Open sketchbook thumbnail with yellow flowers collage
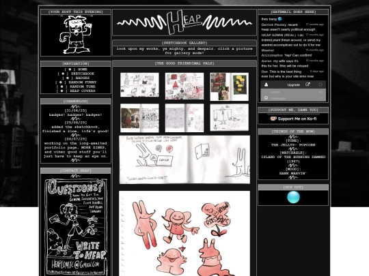 coord(229,87)
